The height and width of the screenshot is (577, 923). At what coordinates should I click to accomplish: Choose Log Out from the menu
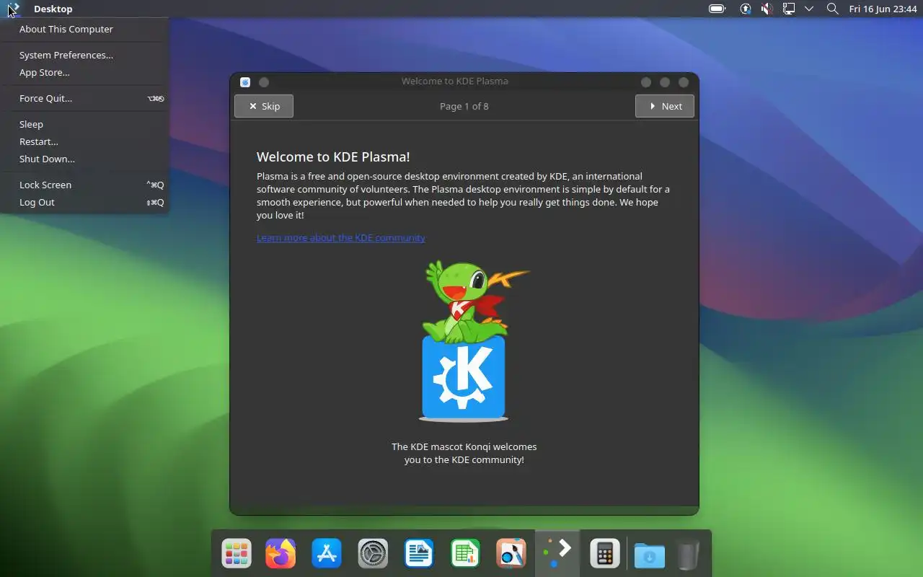coord(84,202)
